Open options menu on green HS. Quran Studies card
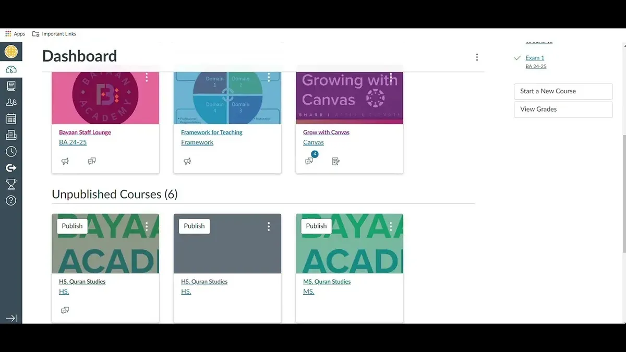 point(147,226)
